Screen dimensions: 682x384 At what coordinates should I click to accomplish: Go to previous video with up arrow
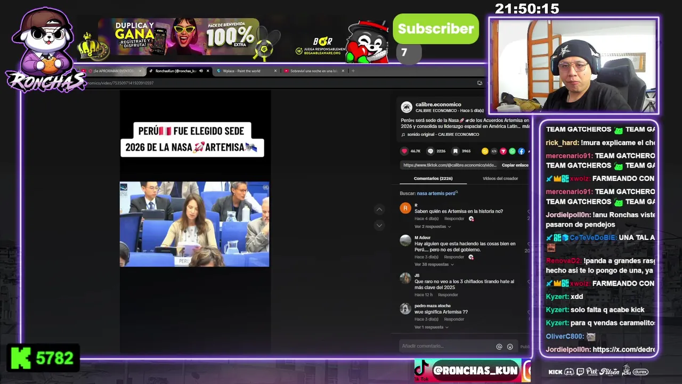click(379, 210)
